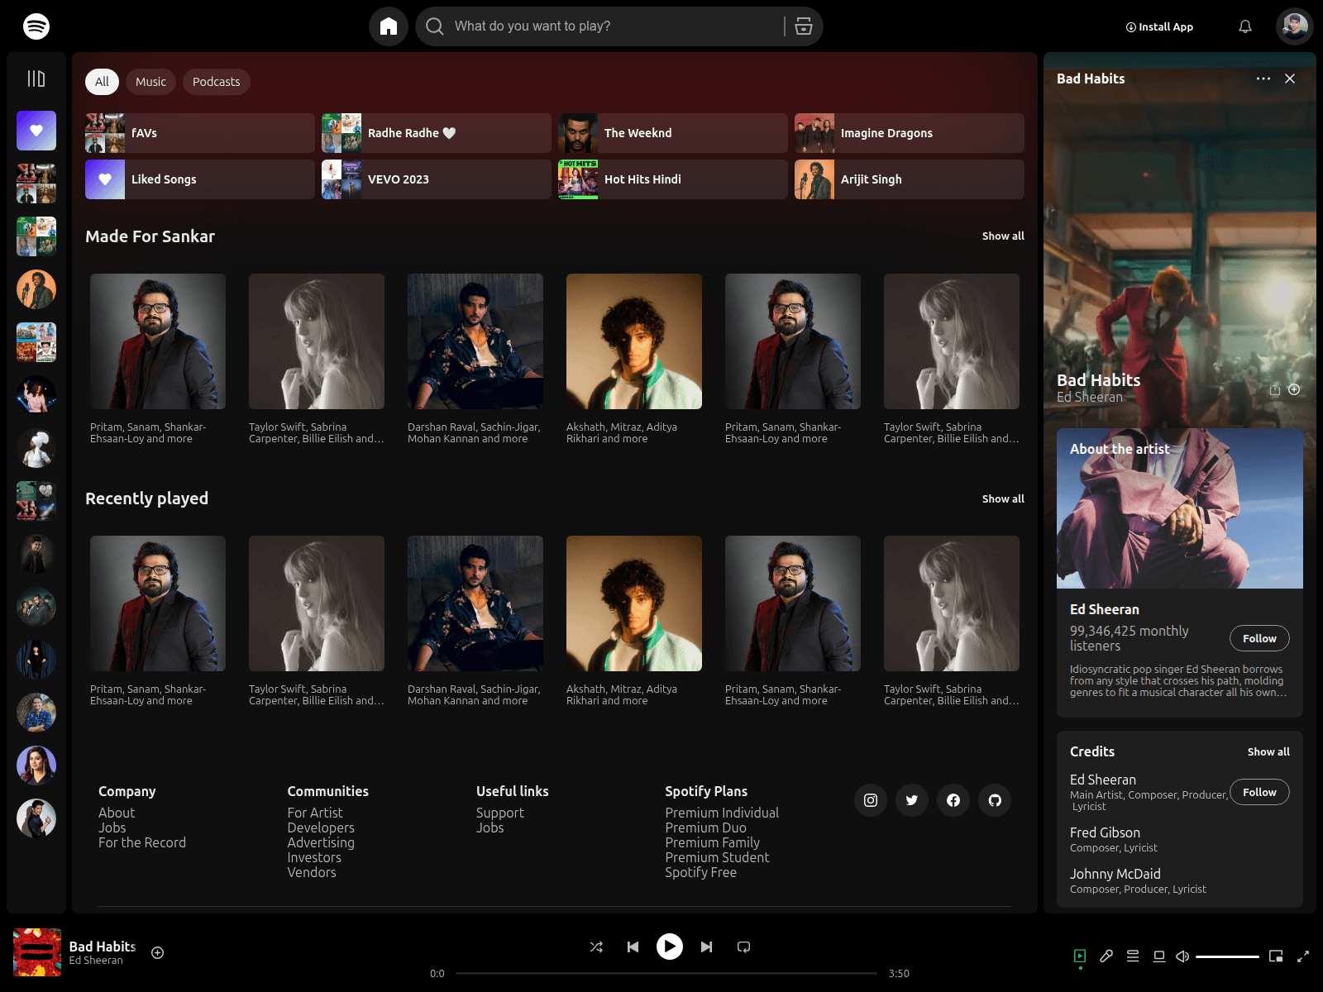The image size is (1323, 992).
Task: Show all Made For Sankar
Action: [1003, 236]
